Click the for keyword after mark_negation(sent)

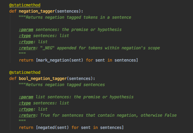[89, 60]
